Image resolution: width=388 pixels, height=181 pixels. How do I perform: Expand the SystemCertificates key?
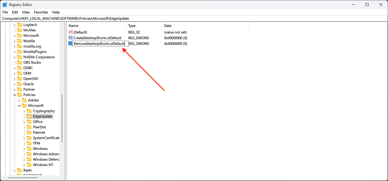coord(24,138)
